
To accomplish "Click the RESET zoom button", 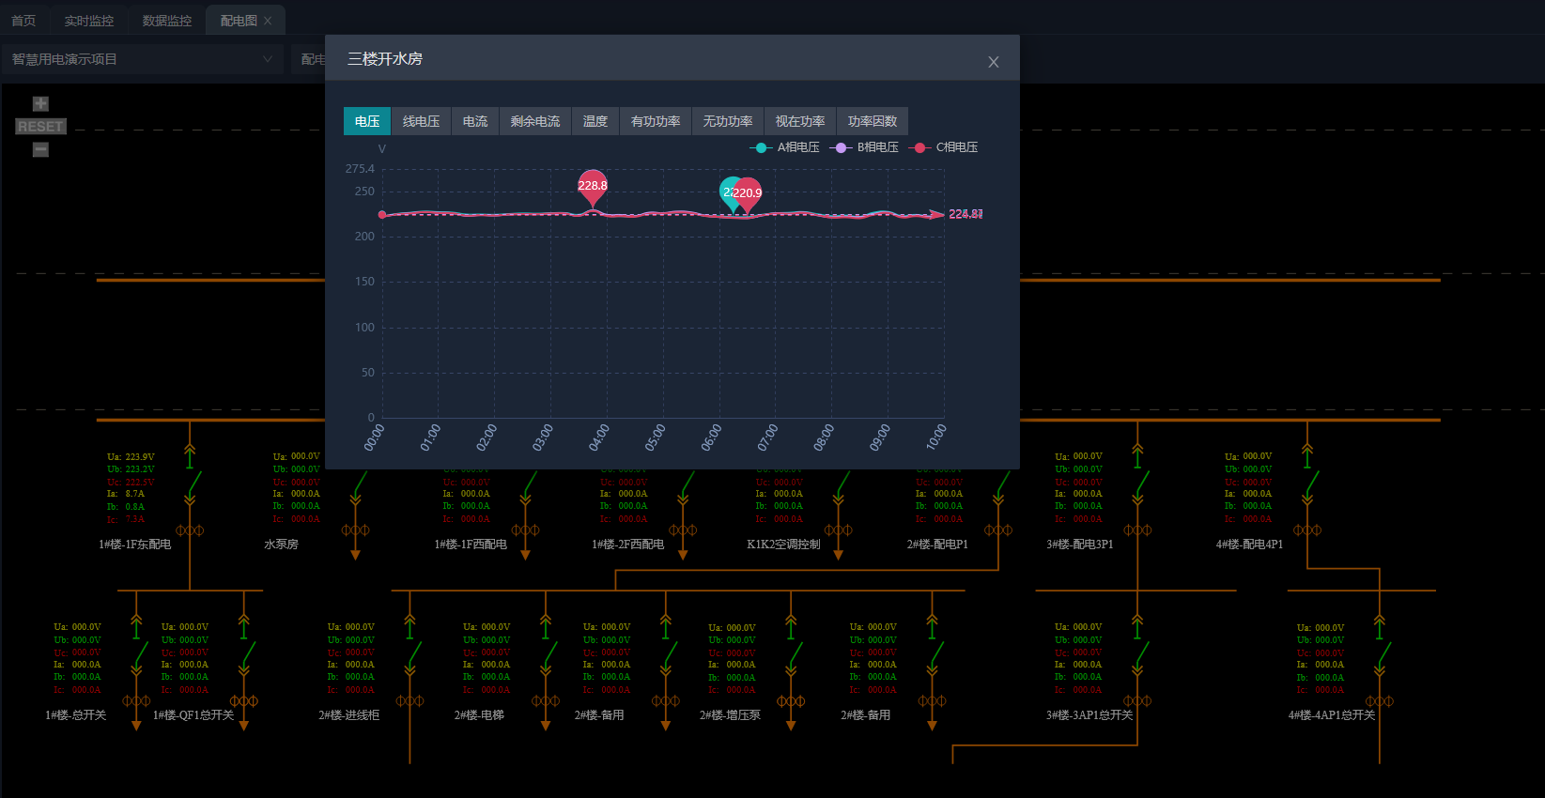I will [x=40, y=127].
